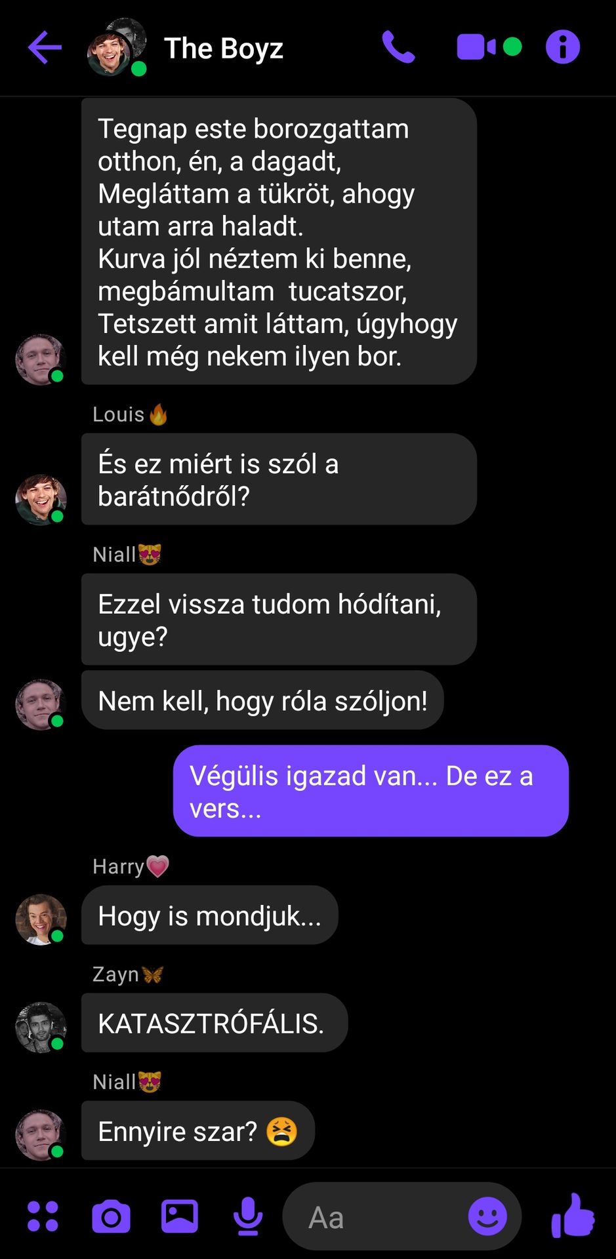Select the purple 'Végülis igazad van' message
The height and width of the screenshot is (1259, 616).
click(x=371, y=791)
